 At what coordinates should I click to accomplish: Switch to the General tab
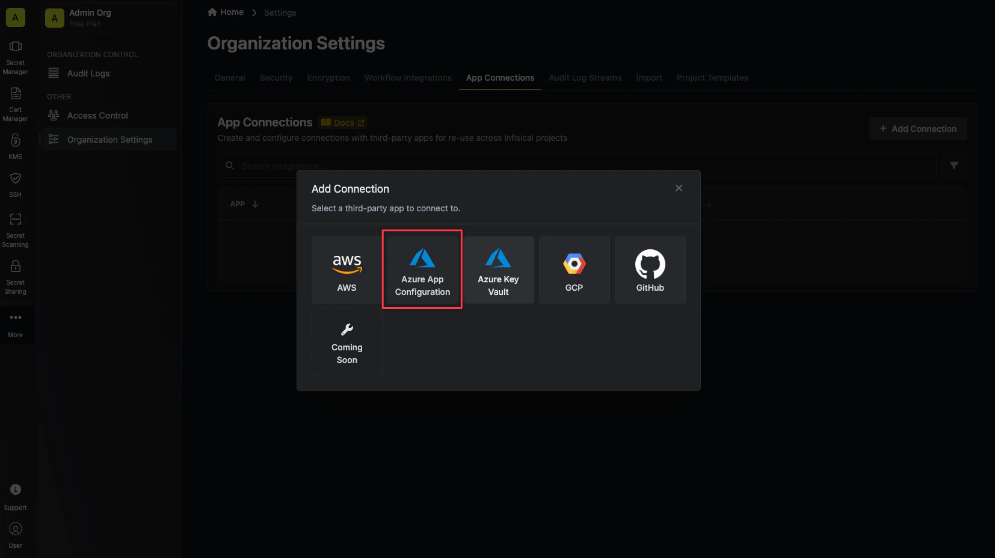pyautogui.click(x=230, y=78)
